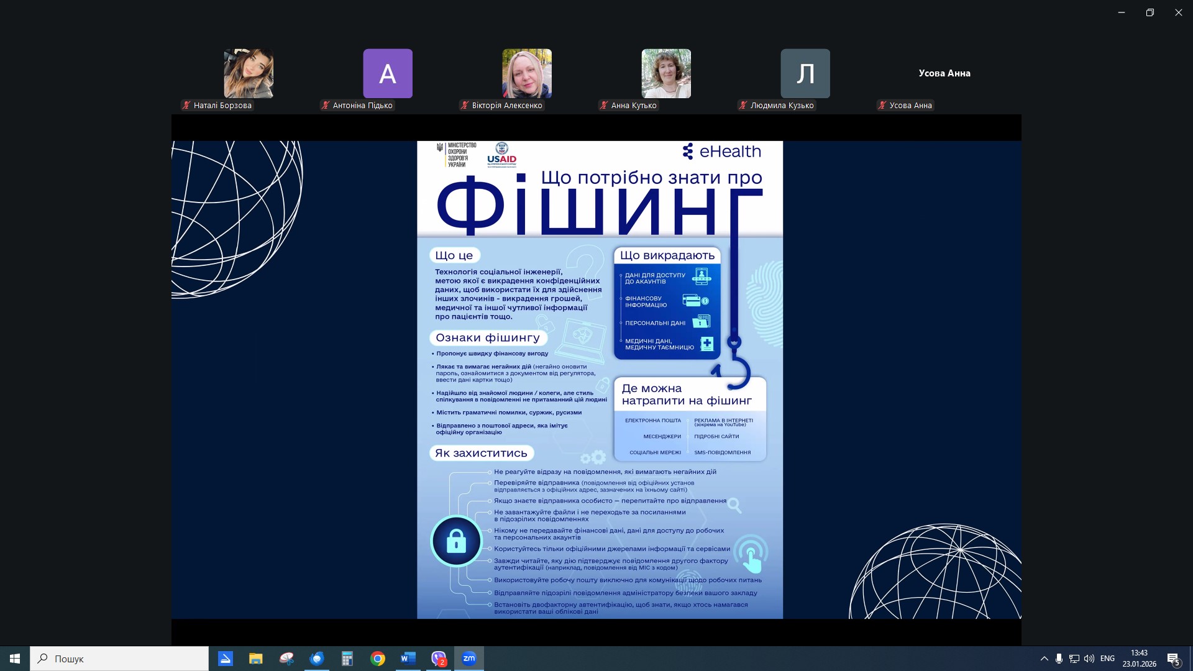Open Thunderbird mail icon in taskbar
This screenshot has width=1193, height=671.
coord(317,659)
